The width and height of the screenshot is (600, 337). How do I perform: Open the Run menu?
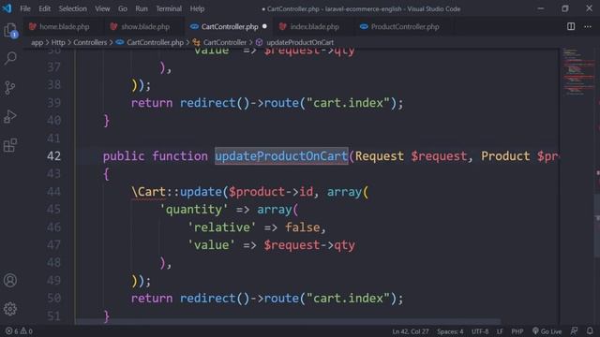142,8
